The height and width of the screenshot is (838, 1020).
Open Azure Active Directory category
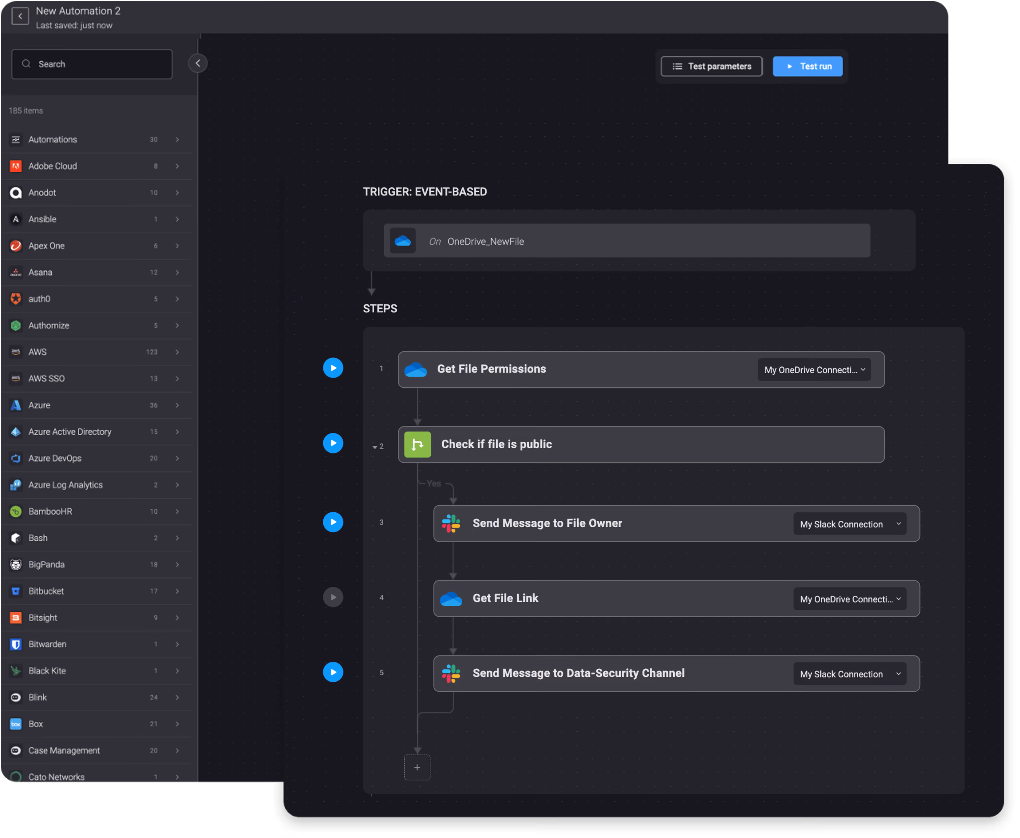97,432
